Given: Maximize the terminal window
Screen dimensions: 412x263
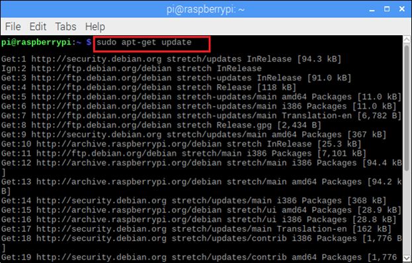Looking at the screenshot, I should (x=387, y=9).
